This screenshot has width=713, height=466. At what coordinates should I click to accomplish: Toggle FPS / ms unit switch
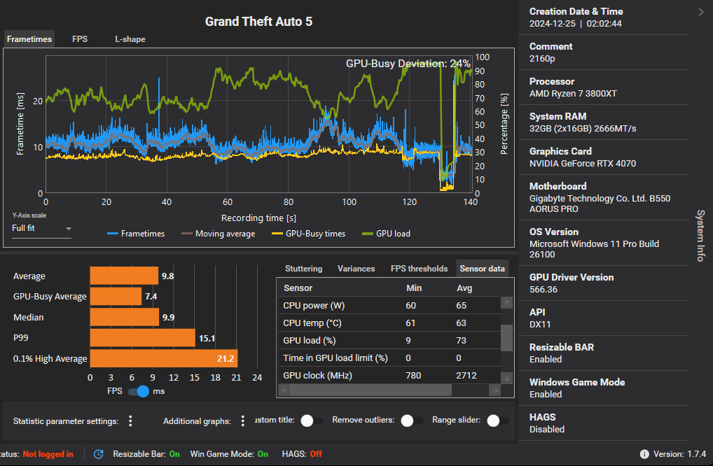pyautogui.click(x=139, y=391)
